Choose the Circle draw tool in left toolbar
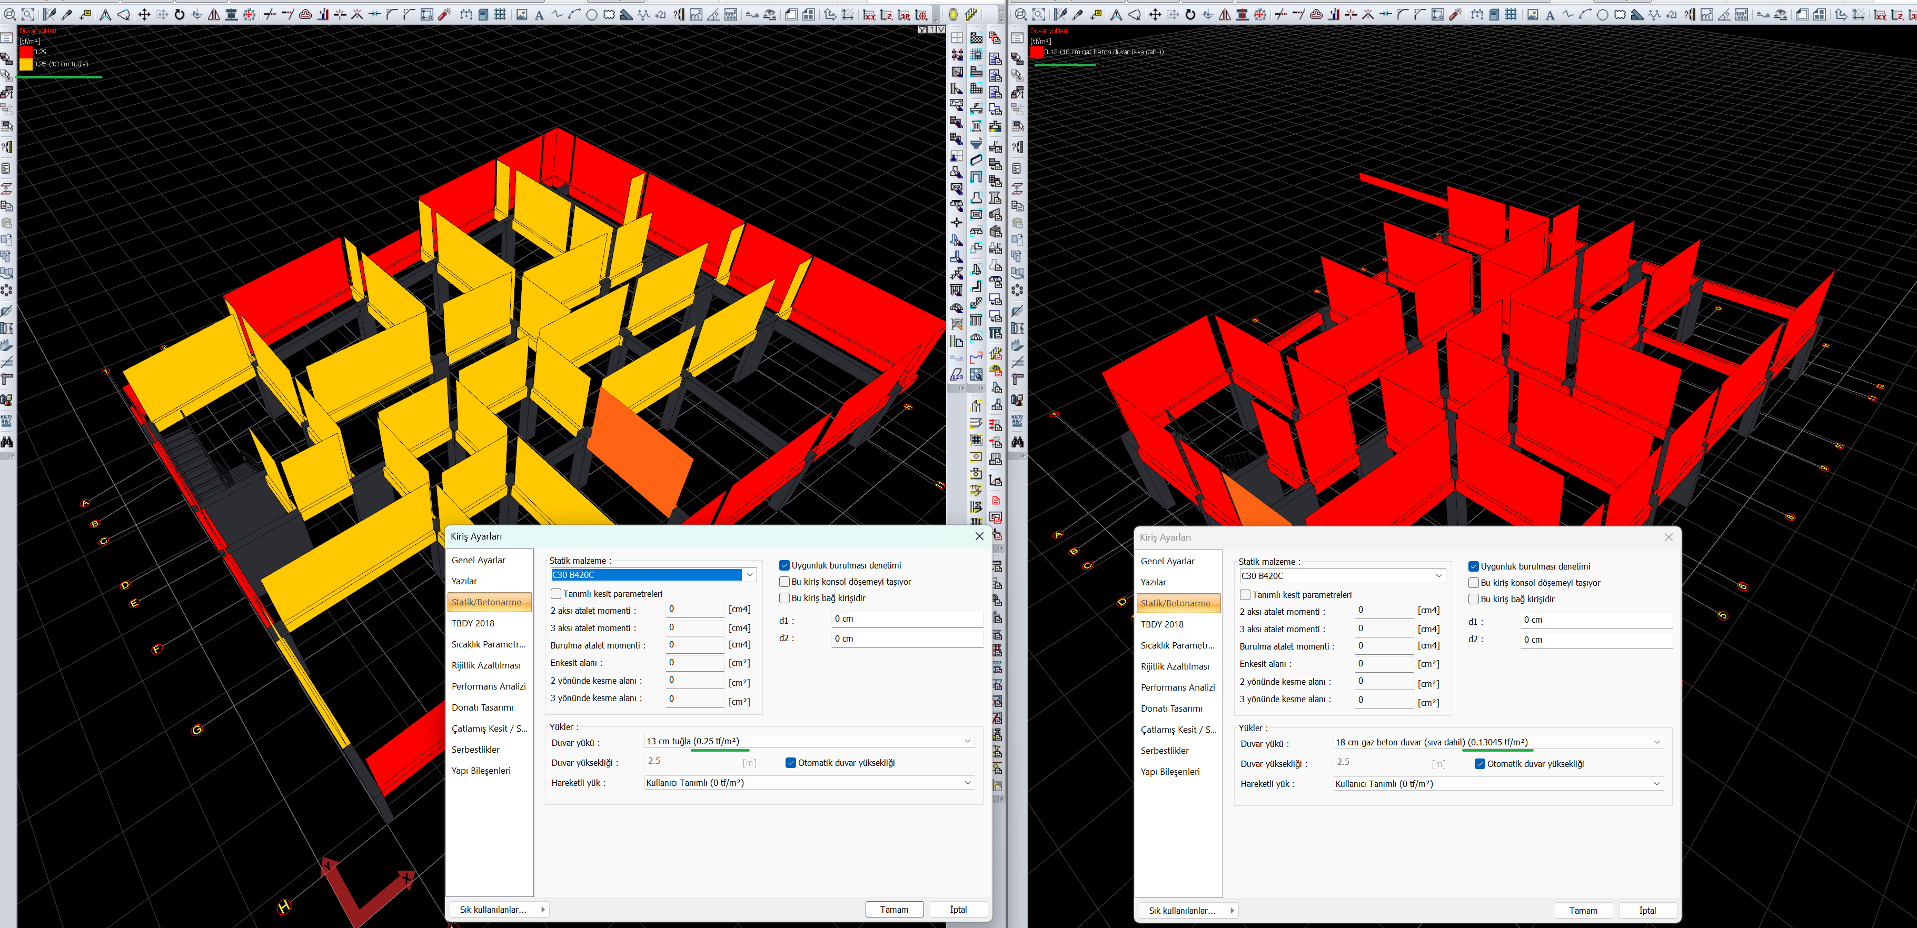This screenshot has width=1917, height=928. point(591,14)
